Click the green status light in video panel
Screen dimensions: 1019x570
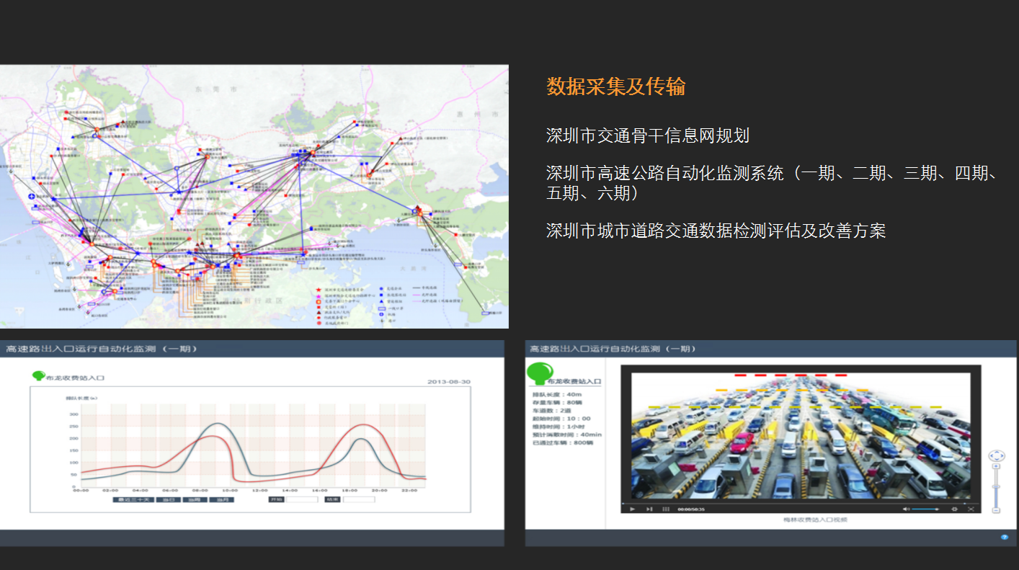click(540, 372)
